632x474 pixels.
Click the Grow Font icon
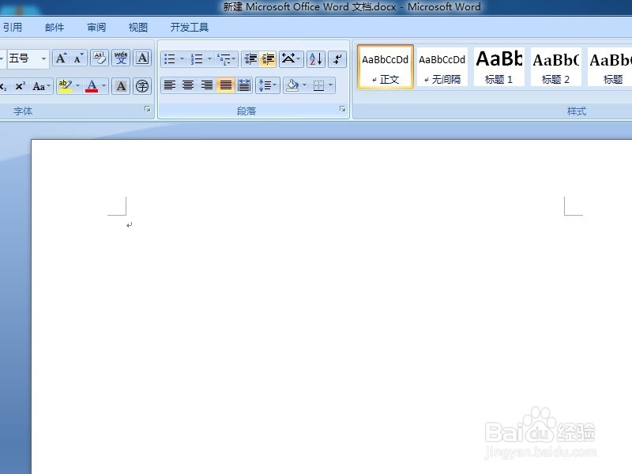click(x=61, y=58)
